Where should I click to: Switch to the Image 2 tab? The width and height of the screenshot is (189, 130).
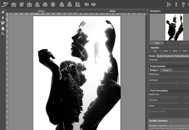(166, 70)
